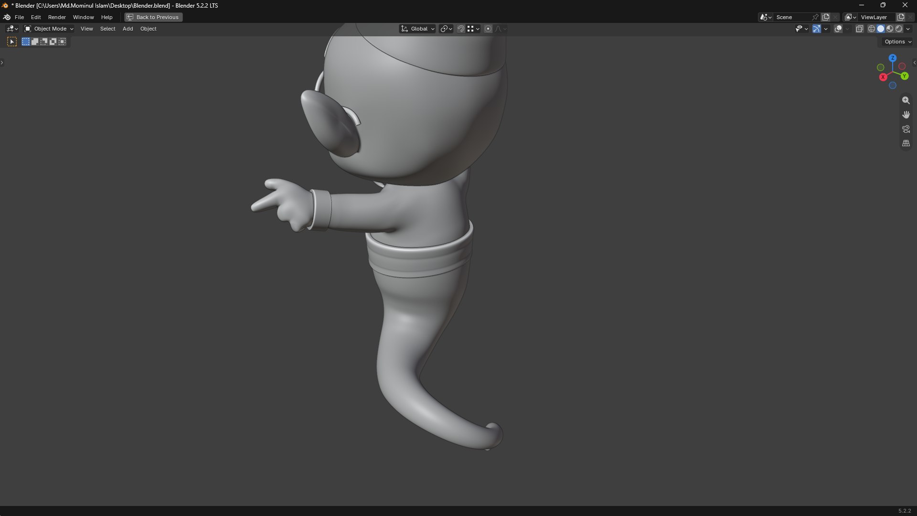Switch to Wireframe viewport shading
Image resolution: width=917 pixels, height=516 pixels.
pyautogui.click(x=872, y=29)
